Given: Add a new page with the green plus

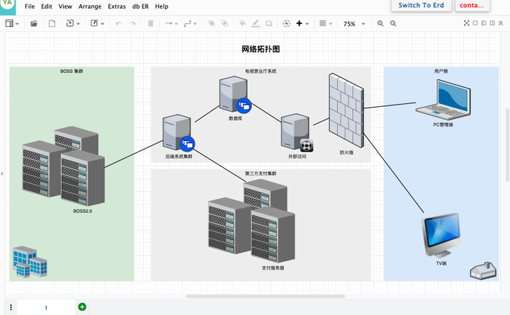Looking at the screenshot, I should tap(82, 307).
